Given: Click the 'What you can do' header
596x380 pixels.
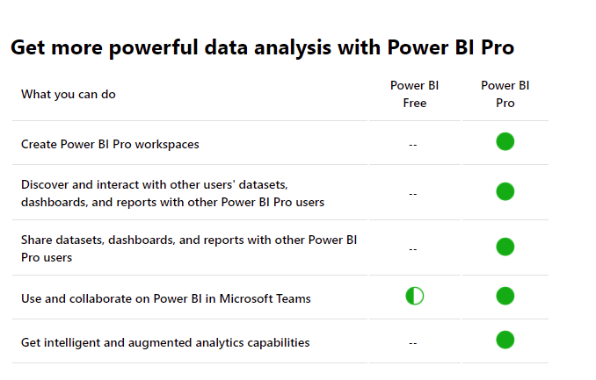Looking at the screenshot, I should point(69,94).
